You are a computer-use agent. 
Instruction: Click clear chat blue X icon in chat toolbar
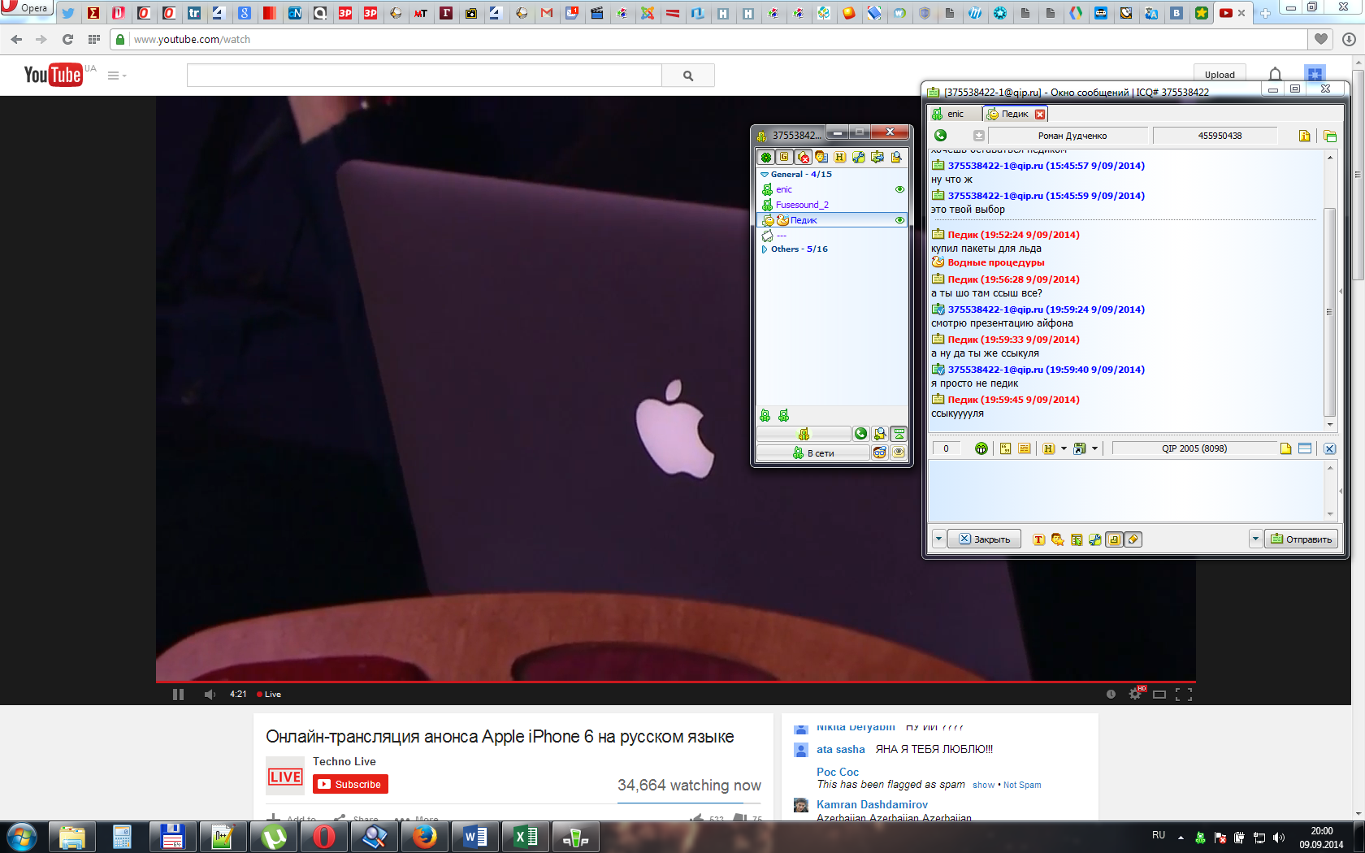1330,448
